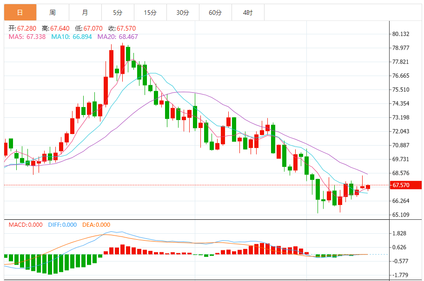Click the 76.665 price axis label
The width and height of the screenshot is (424, 281).
coord(401,76)
